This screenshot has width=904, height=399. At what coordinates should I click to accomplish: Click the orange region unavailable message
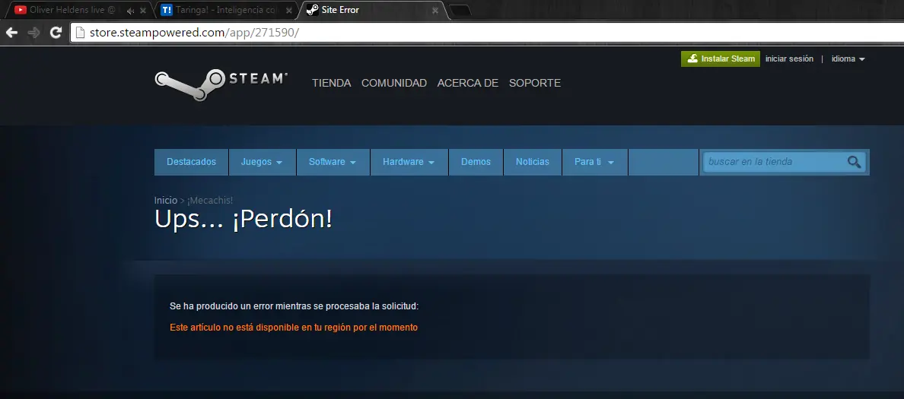pyautogui.click(x=294, y=328)
